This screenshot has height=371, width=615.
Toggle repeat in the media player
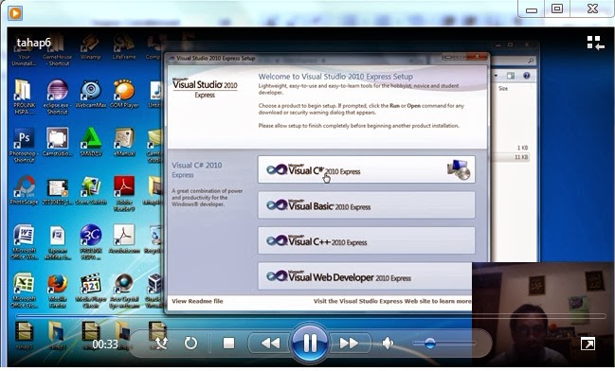(190, 344)
